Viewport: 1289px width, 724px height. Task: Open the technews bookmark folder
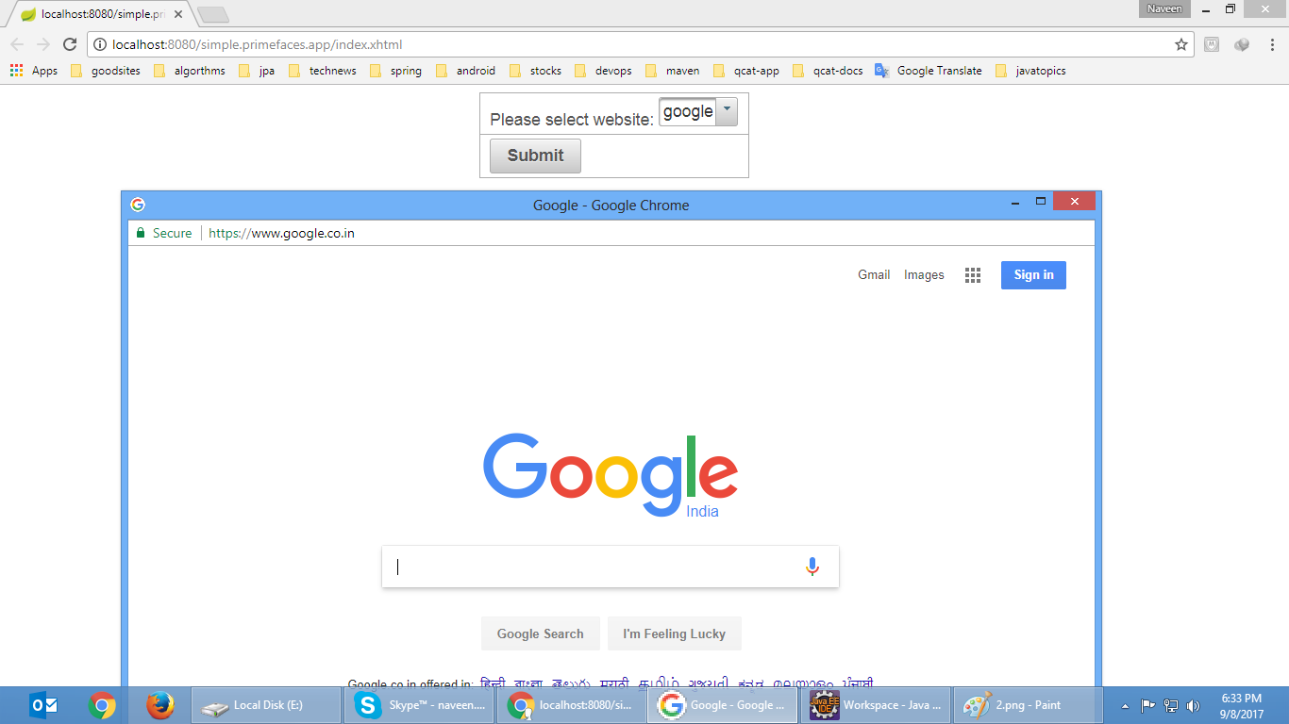pos(323,71)
